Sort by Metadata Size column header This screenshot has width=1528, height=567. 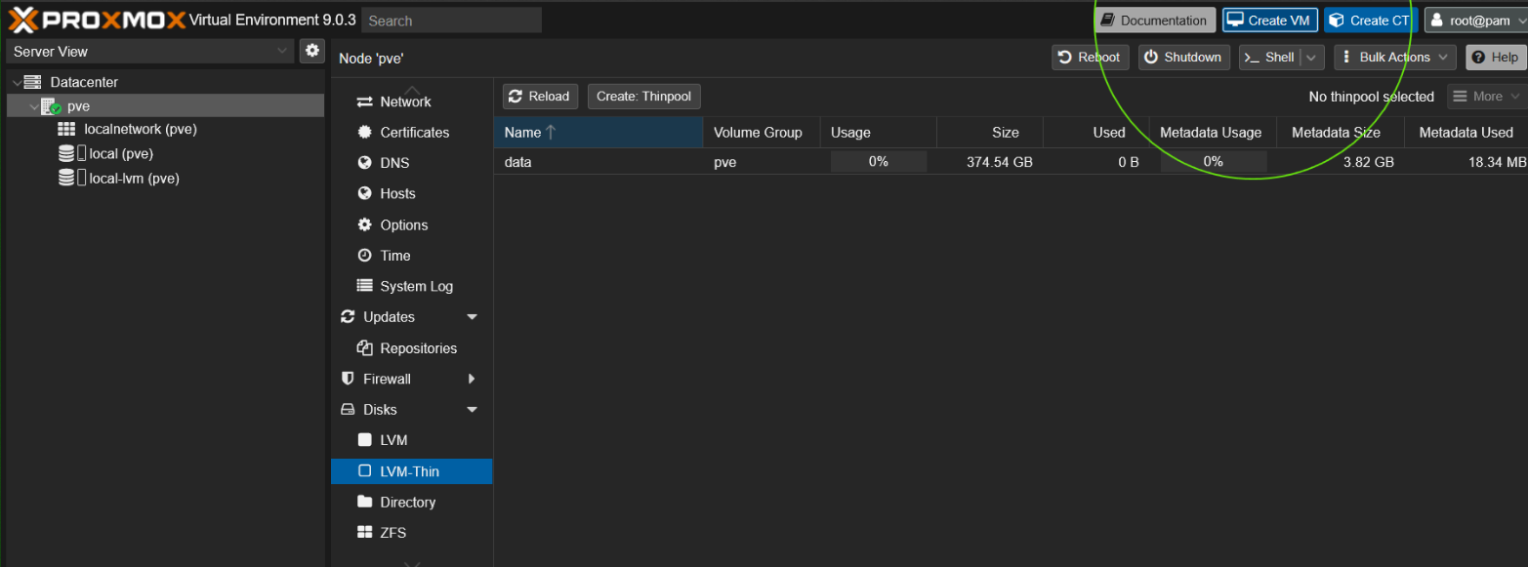(x=1341, y=133)
